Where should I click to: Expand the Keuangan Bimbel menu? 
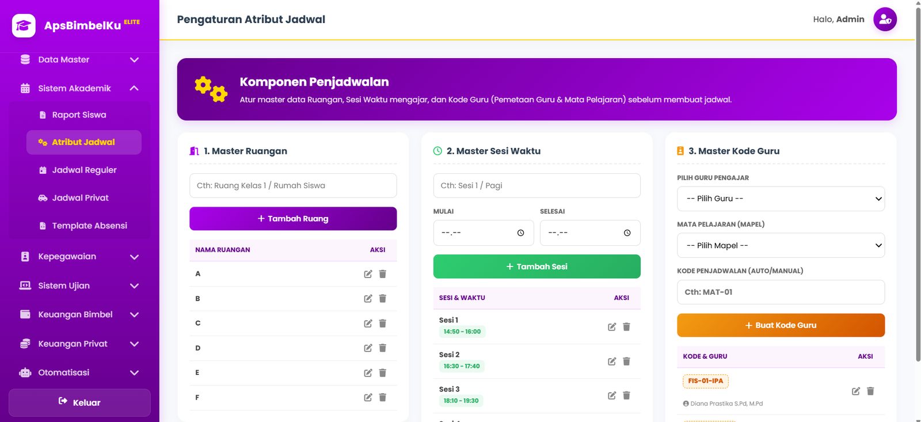79,315
